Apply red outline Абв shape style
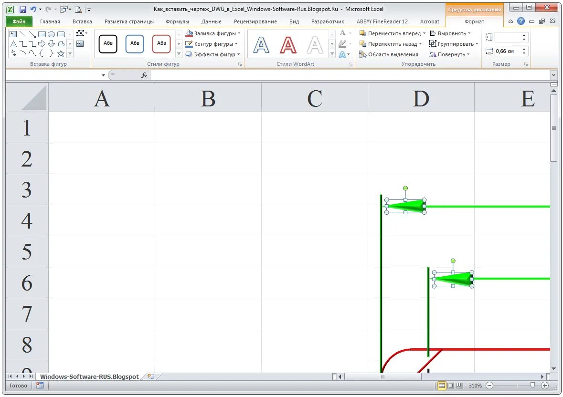 click(161, 44)
